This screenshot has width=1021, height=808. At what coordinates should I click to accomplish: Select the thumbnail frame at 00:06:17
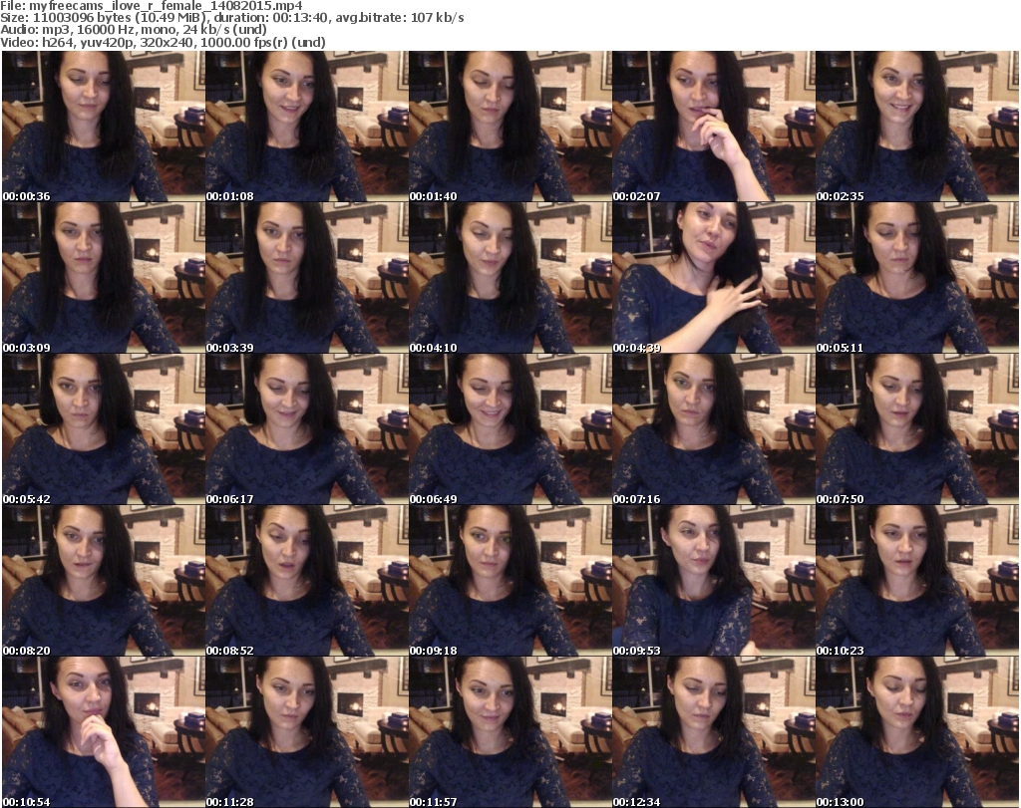pyautogui.click(x=307, y=429)
